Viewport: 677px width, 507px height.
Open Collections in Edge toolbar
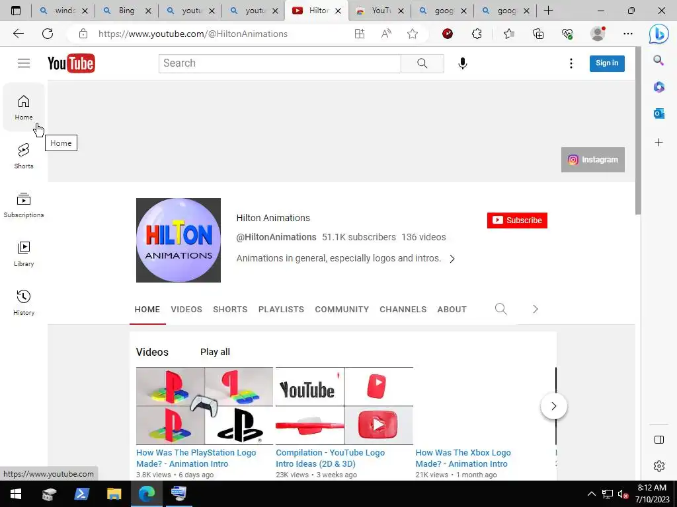tap(538, 34)
